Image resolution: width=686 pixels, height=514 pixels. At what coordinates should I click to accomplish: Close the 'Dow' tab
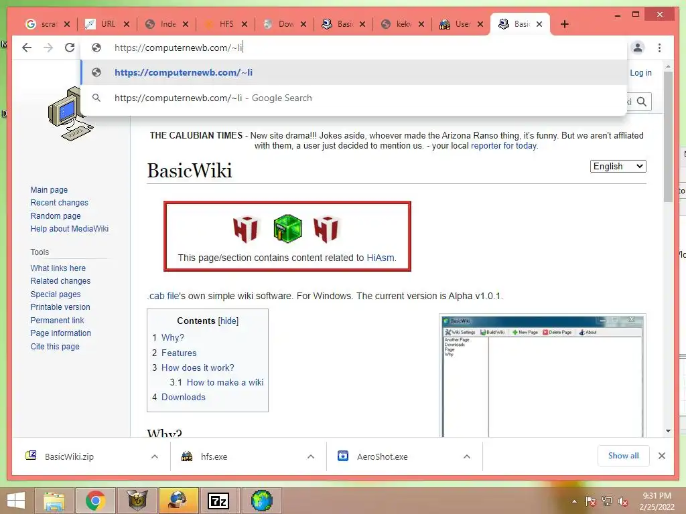pyautogui.click(x=303, y=24)
